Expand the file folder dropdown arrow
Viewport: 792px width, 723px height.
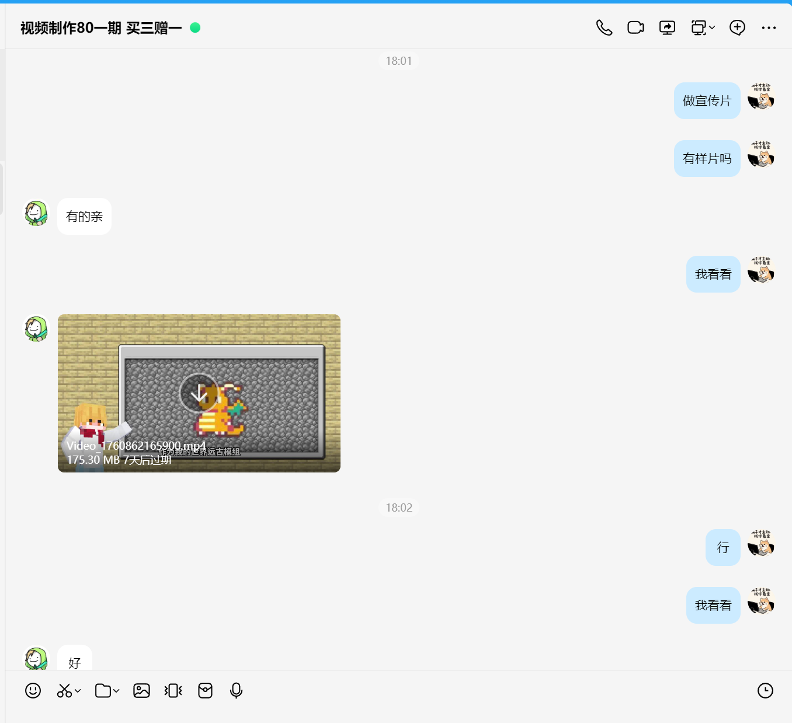point(117,691)
